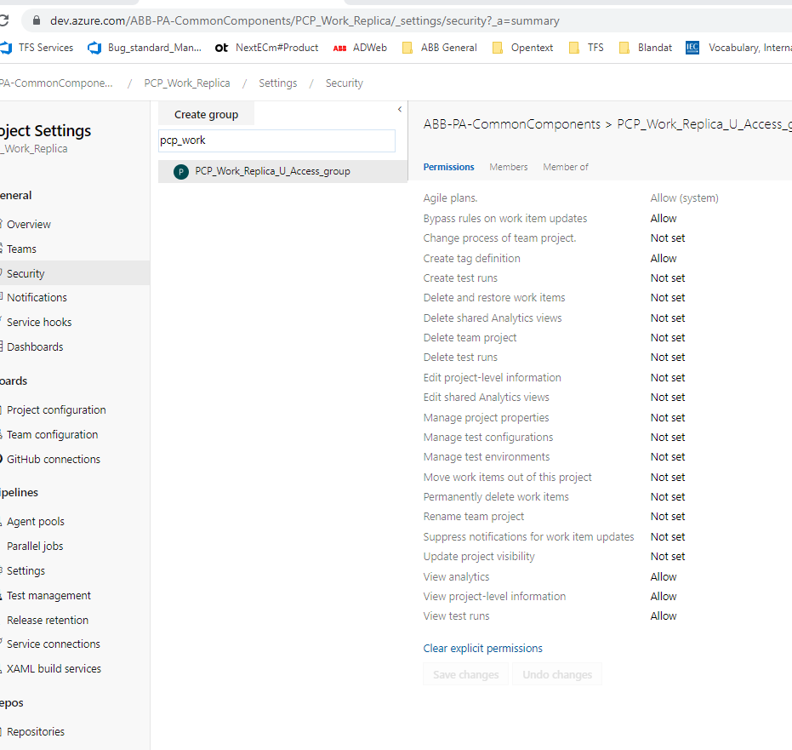Go to the PA-CommonCompone... organization breadcrumb
Screen dimensions: 792x750
click(56, 83)
